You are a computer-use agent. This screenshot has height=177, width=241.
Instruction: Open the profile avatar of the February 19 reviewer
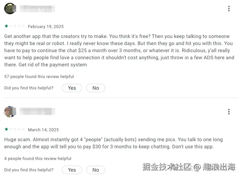tap(10, 9)
